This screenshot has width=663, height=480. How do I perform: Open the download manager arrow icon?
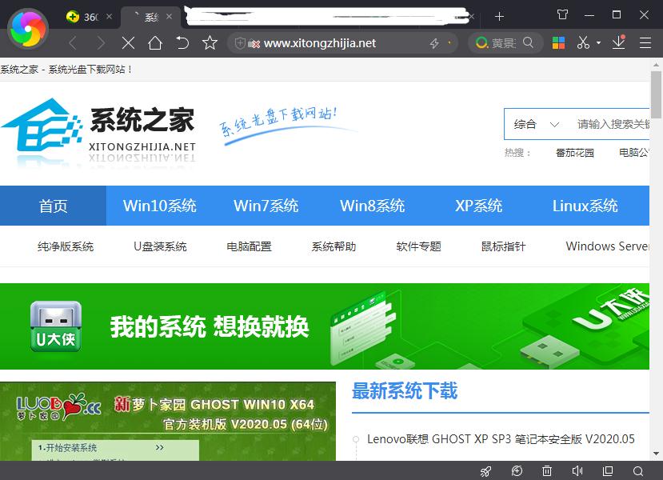(x=618, y=42)
